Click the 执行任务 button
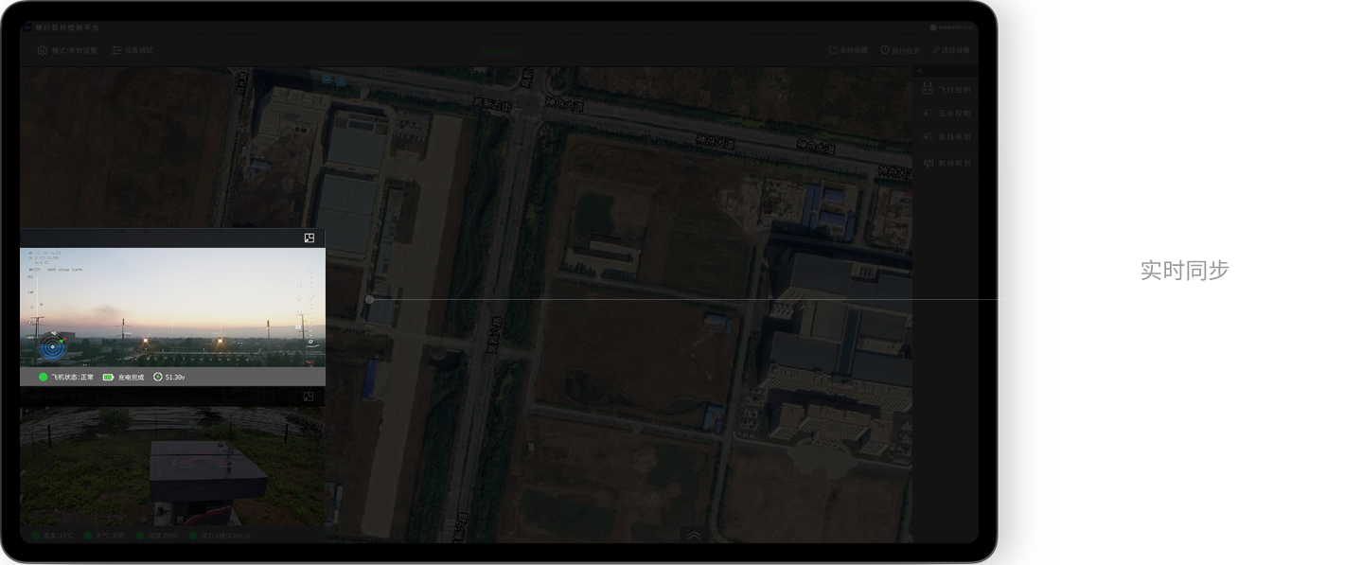The height and width of the screenshot is (565, 1362). pos(899,50)
